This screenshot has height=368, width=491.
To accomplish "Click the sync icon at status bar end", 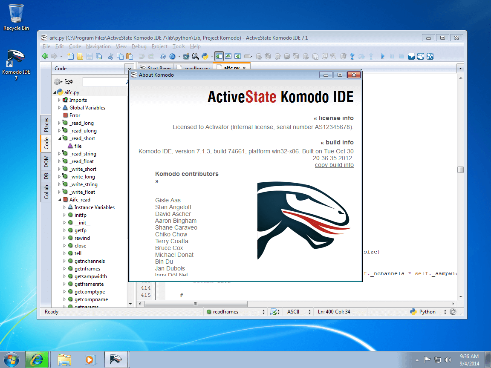I will click(453, 312).
